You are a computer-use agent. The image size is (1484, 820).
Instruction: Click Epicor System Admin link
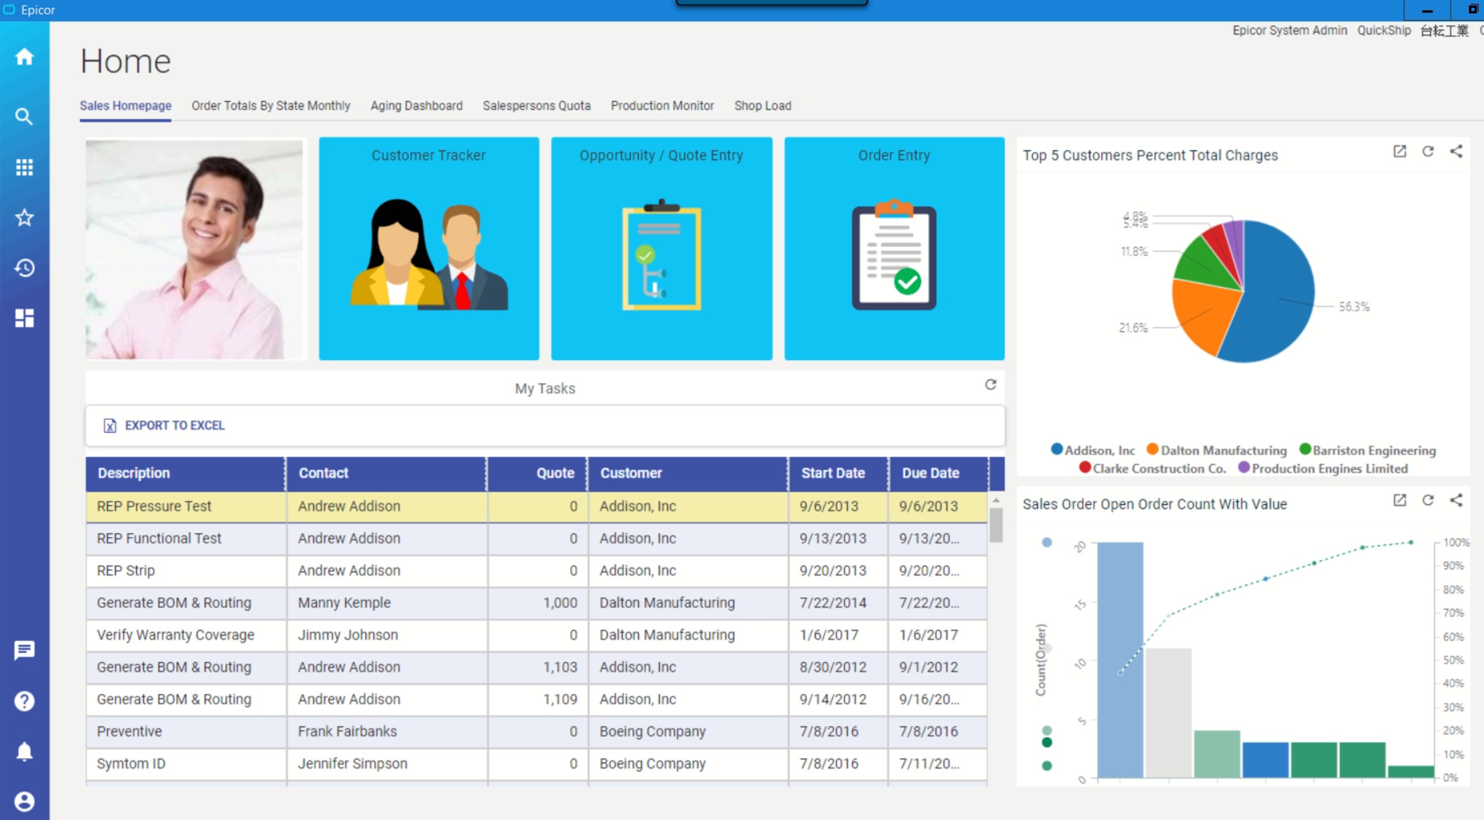(1290, 30)
